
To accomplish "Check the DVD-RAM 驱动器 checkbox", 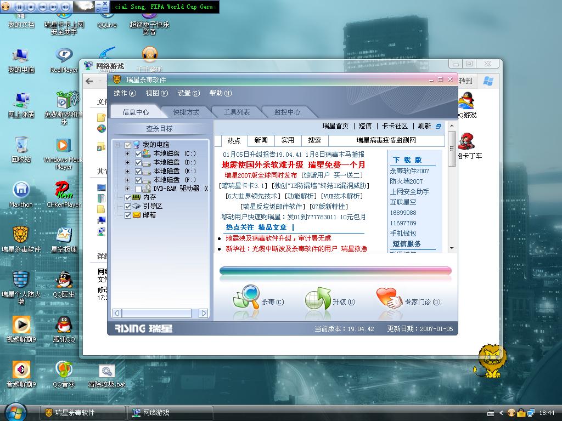I will click(138, 189).
